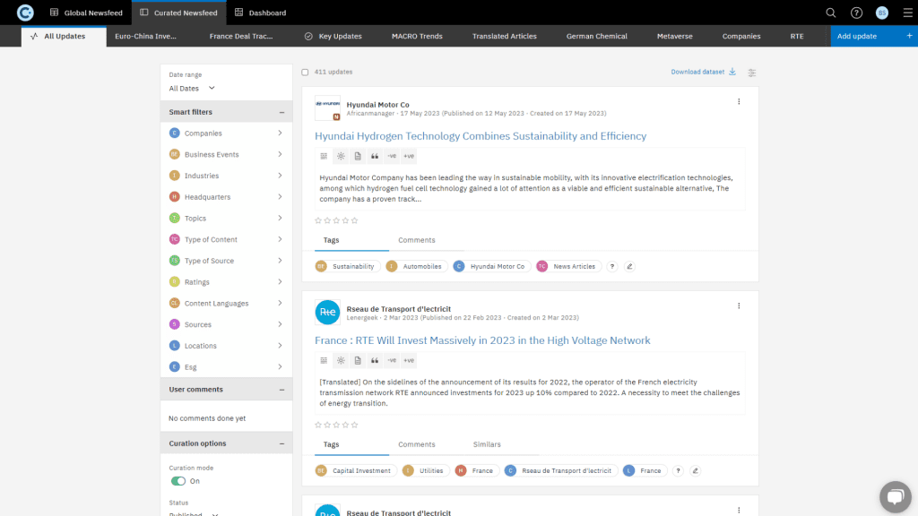Click the RTE logo on the France article

(327, 313)
